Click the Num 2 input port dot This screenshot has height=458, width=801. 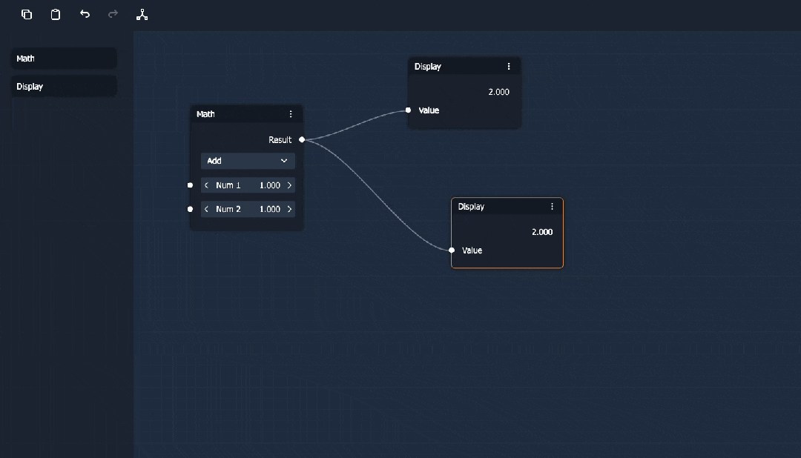point(190,209)
